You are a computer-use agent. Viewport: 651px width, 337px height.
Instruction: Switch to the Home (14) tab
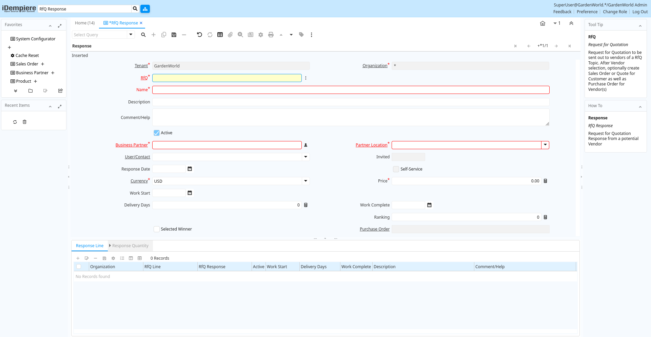tap(85, 23)
